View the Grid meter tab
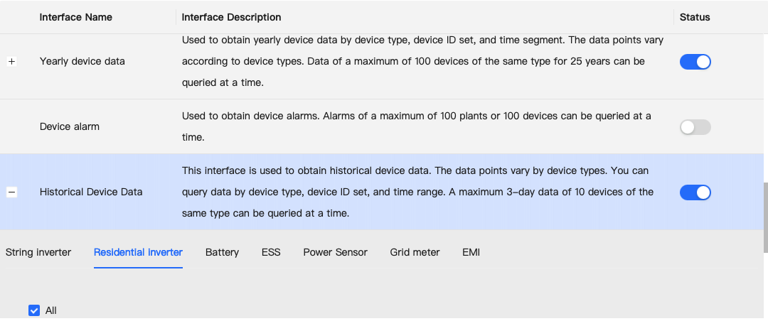The width and height of the screenshot is (768, 326). [415, 253]
